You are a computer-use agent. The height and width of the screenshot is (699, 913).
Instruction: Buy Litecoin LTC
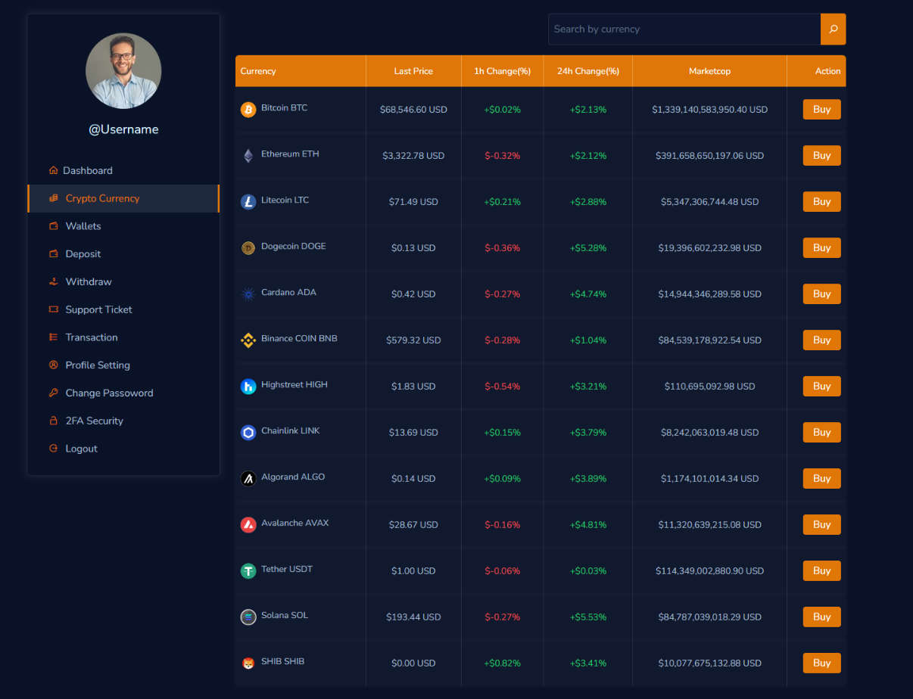pos(821,202)
